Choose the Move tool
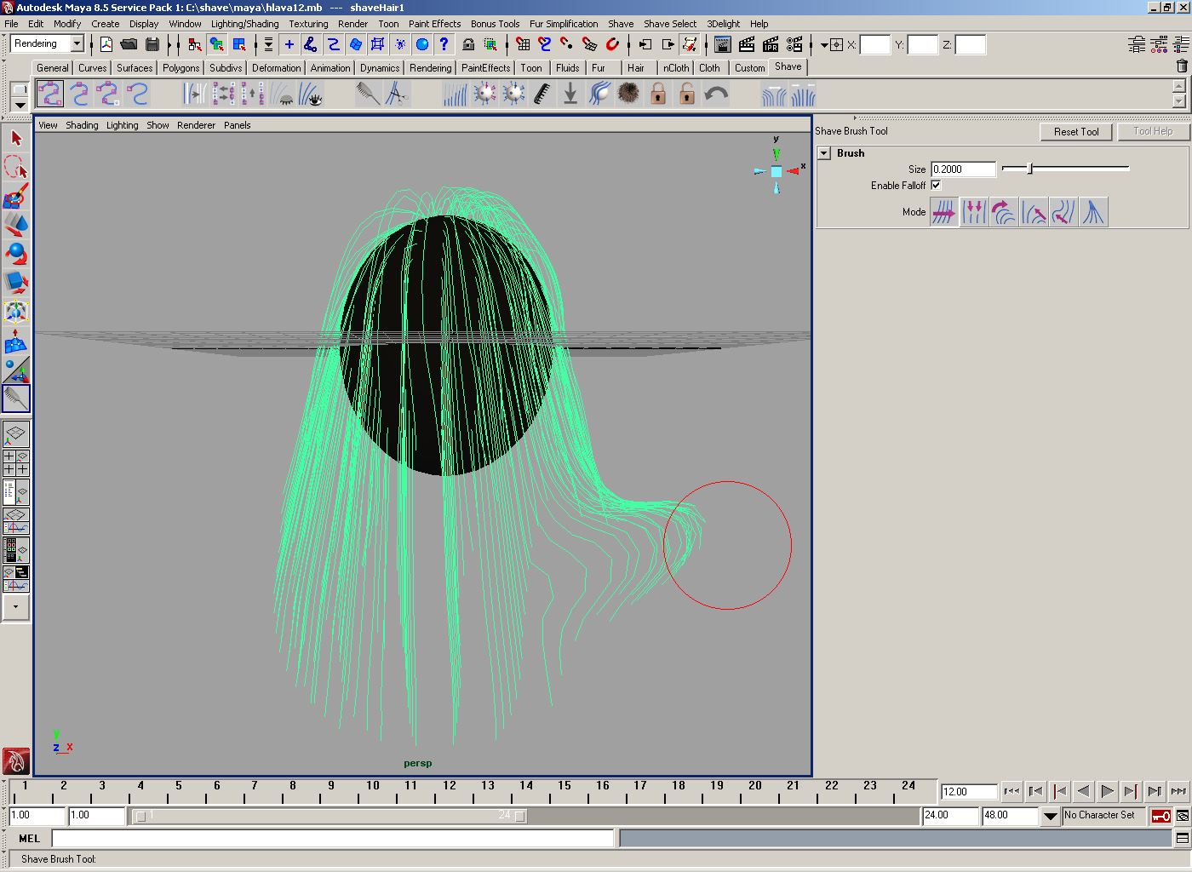 click(16, 225)
